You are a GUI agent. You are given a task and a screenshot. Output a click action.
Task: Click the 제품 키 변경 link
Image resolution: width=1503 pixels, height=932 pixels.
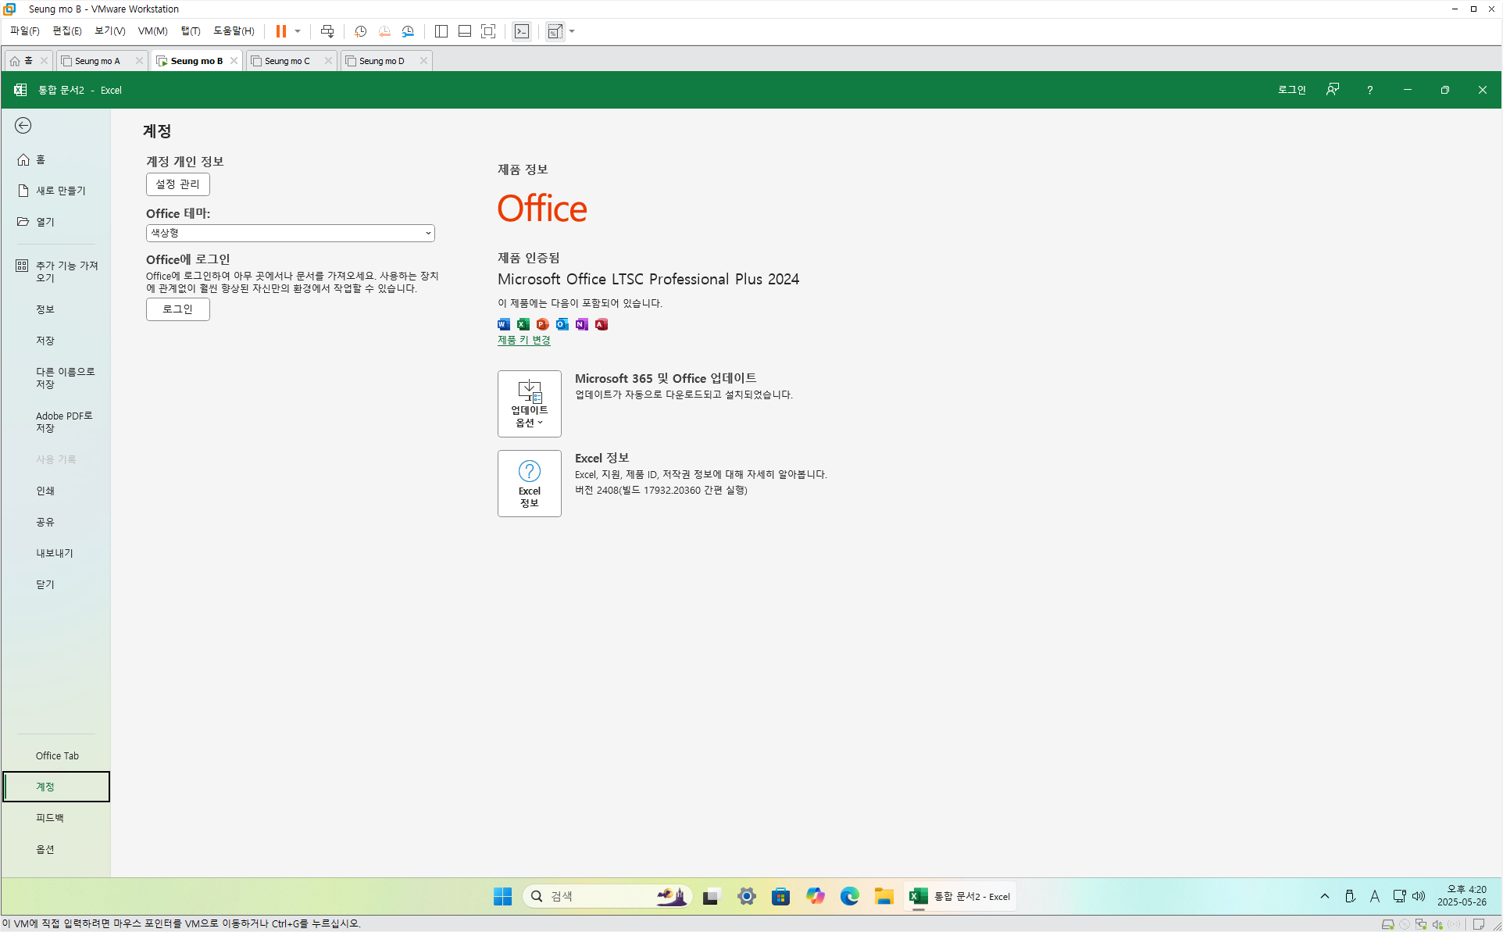(523, 340)
